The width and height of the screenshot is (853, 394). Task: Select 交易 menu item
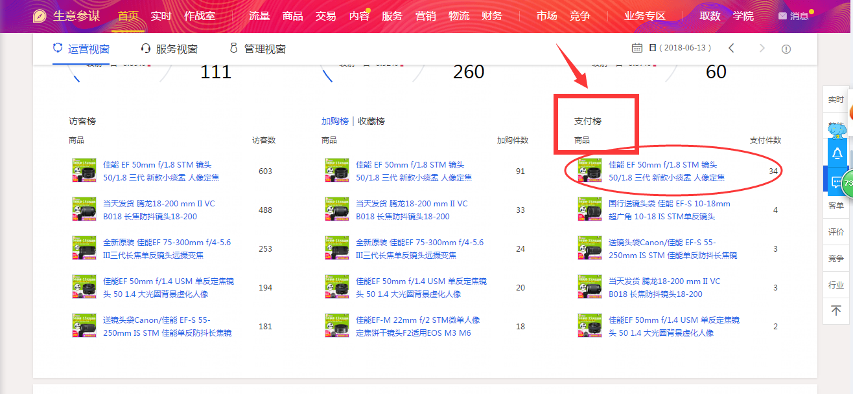click(x=326, y=16)
